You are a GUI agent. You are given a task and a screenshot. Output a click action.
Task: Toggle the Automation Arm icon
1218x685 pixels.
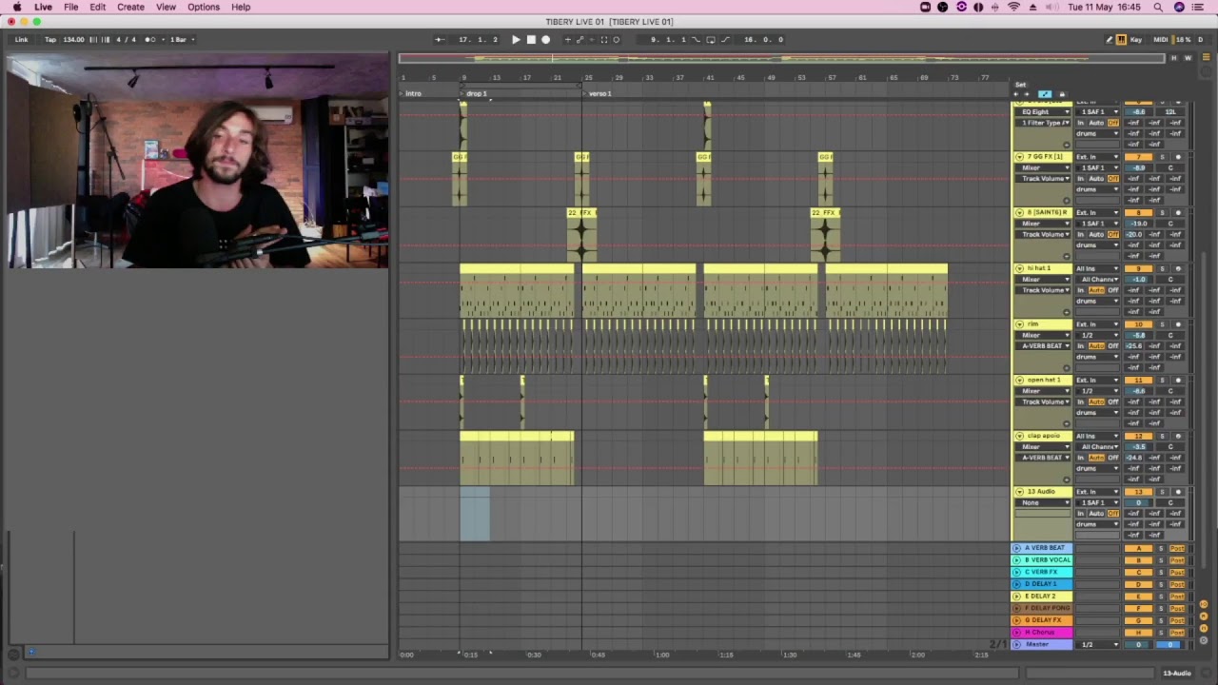pos(580,39)
